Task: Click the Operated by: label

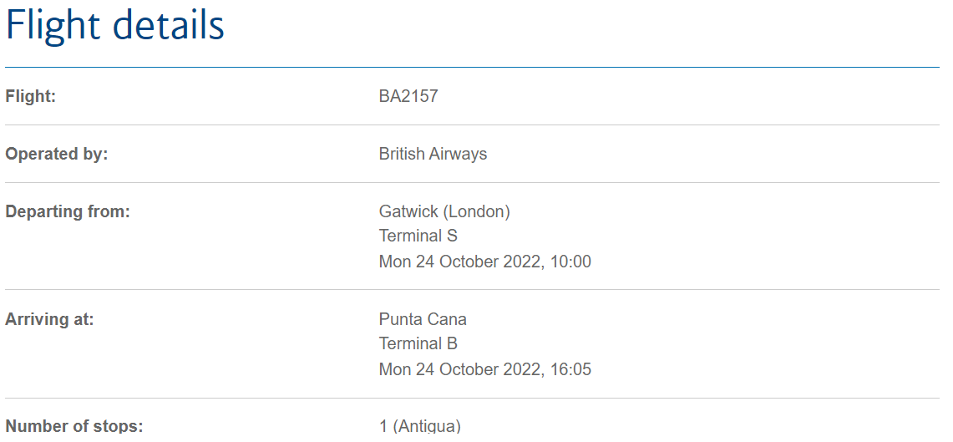Action: pyautogui.click(x=57, y=154)
